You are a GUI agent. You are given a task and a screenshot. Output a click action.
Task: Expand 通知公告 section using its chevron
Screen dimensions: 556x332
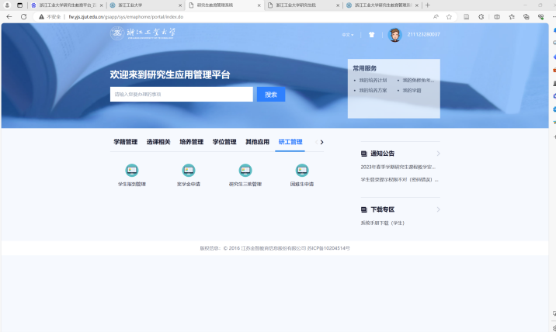point(438,154)
